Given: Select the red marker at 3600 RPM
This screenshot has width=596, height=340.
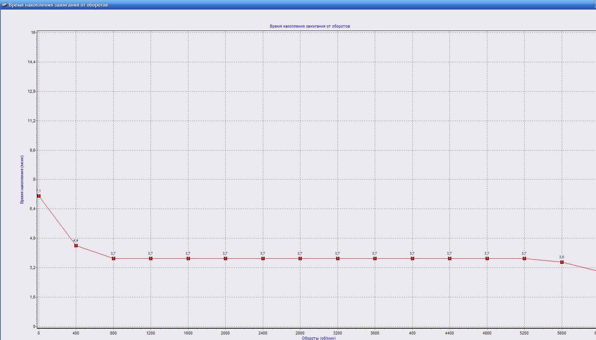Looking at the screenshot, I should (375, 259).
